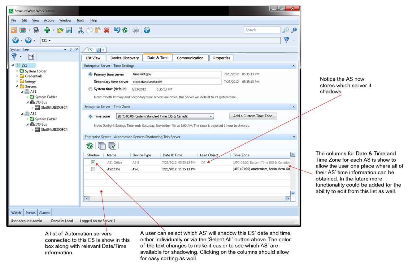Pin the System Tree panel
This screenshot has height=268, width=408.
click(71, 49)
